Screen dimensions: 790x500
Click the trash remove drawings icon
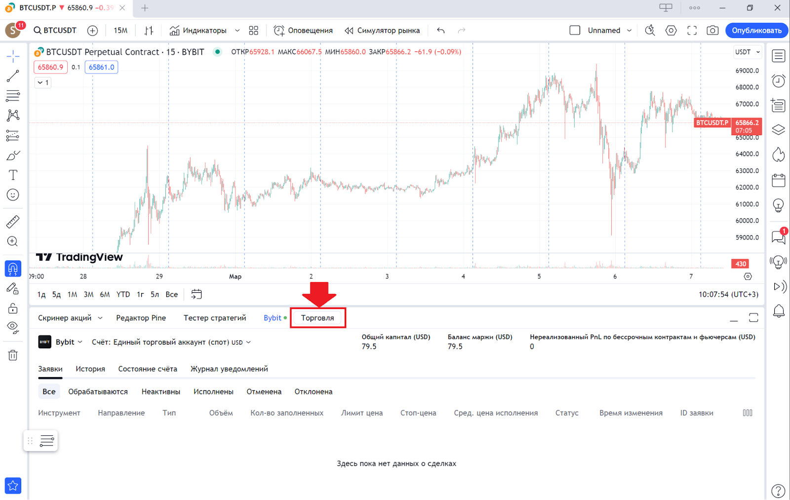click(13, 355)
